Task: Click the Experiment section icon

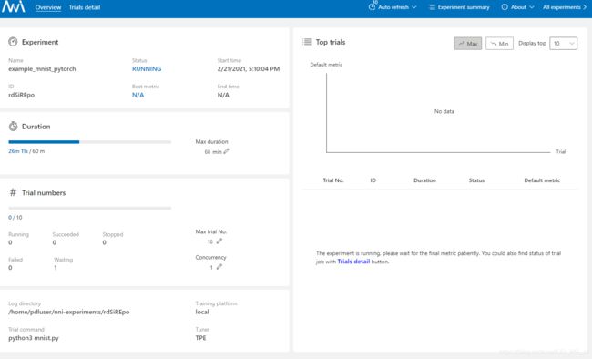Action: point(14,42)
